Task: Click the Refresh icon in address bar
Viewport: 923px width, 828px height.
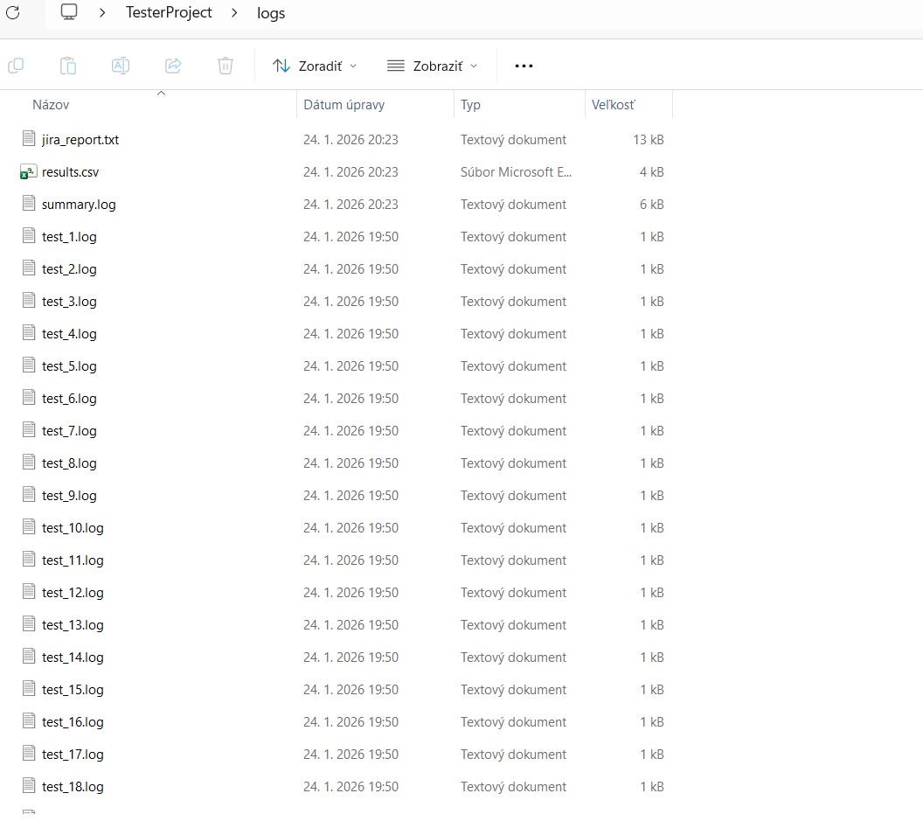Action: click(x=12, y=12)
